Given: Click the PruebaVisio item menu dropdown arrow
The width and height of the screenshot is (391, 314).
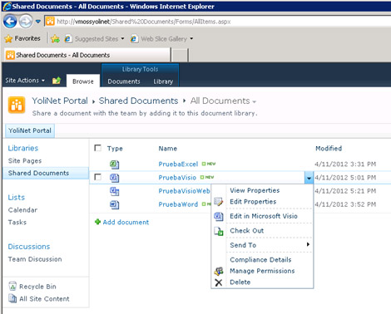Looking at the screenshot, I should pyautogui.click(x=309, y=178).
